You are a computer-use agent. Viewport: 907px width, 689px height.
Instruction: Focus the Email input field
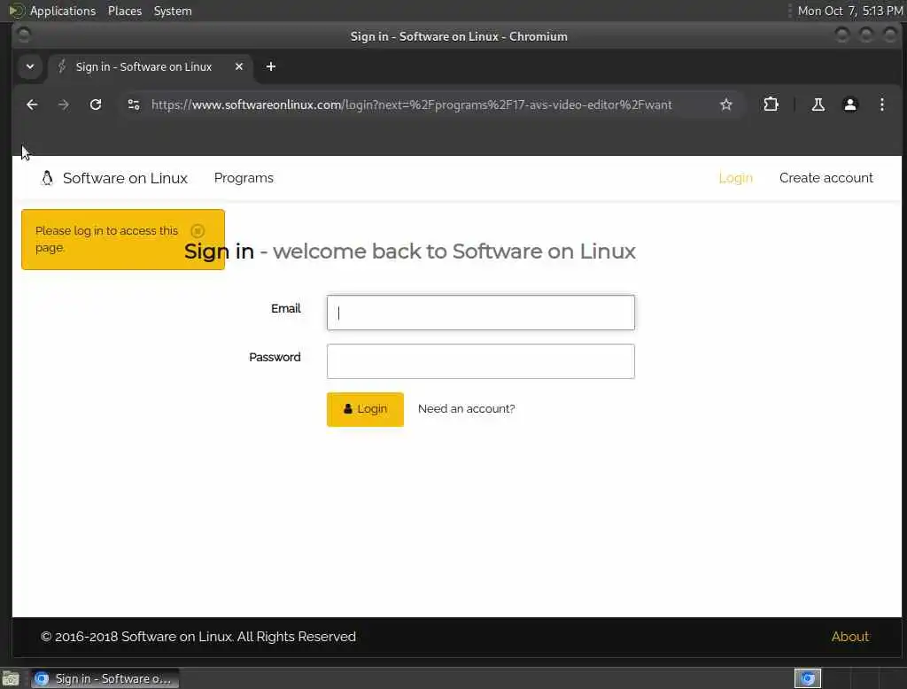pyautogui.click(x=480, y=313)
